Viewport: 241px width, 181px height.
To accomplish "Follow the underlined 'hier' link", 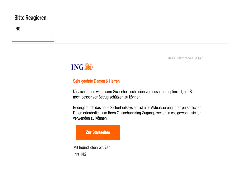I will [x=200, y=58].
